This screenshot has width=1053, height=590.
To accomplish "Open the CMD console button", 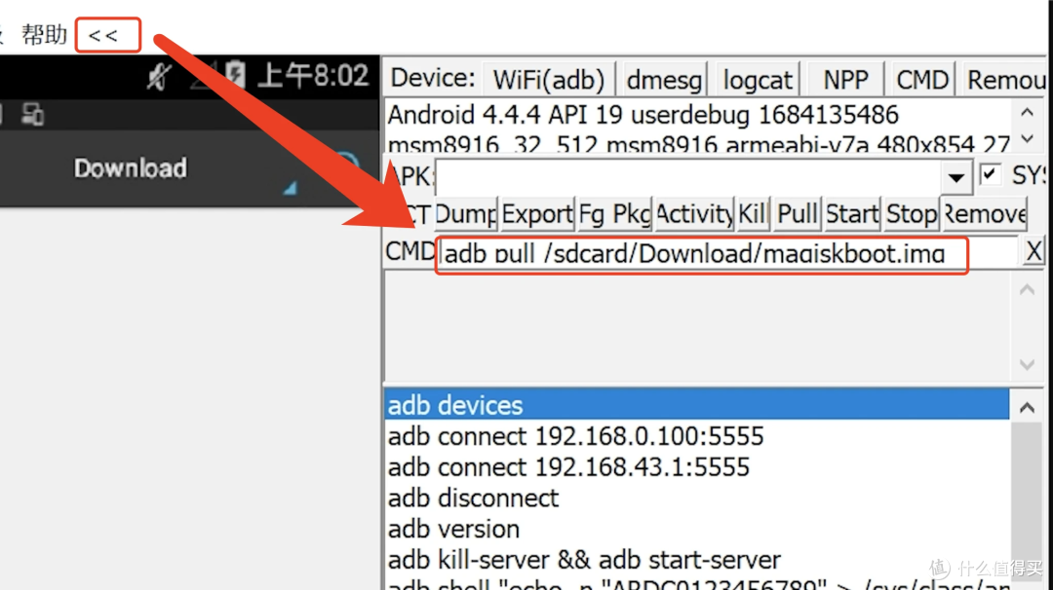I will click(922, 79).
